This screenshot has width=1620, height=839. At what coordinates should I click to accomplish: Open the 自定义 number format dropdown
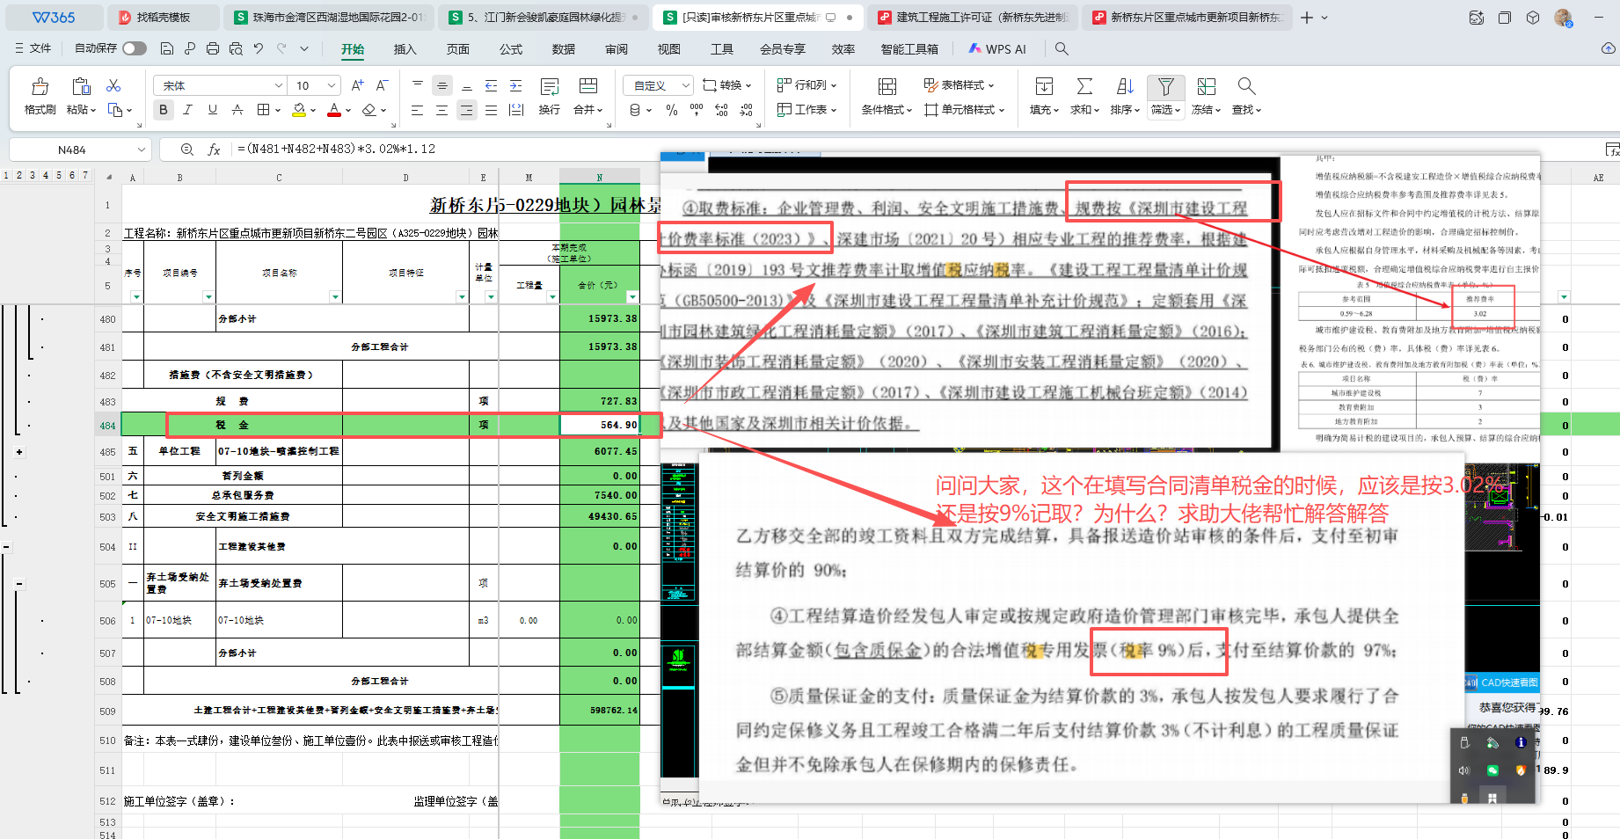657,84
